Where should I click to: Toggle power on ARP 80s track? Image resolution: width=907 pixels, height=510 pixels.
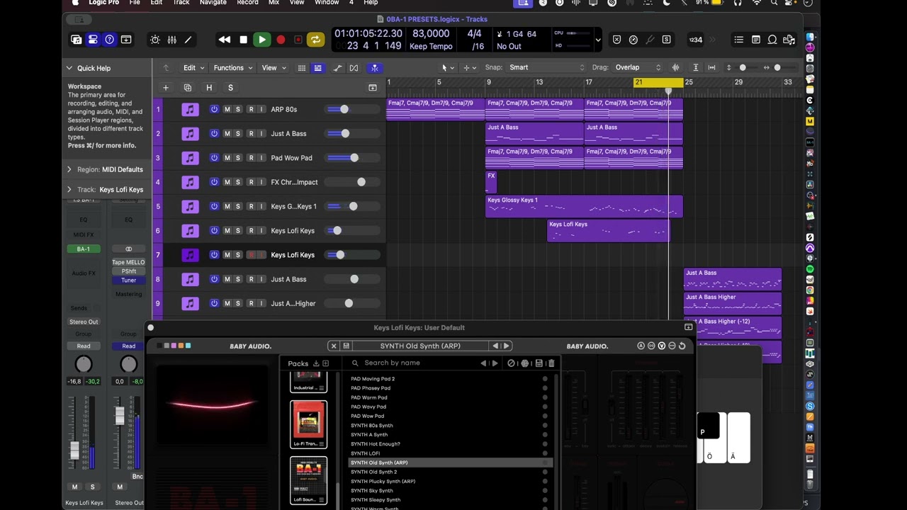tap(214, 109)
